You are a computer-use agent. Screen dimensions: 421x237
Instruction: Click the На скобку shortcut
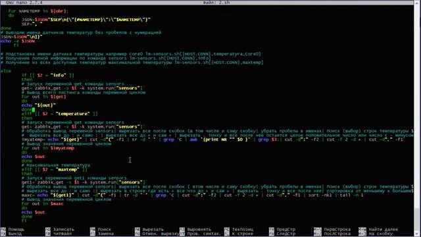tap(376, 234)
